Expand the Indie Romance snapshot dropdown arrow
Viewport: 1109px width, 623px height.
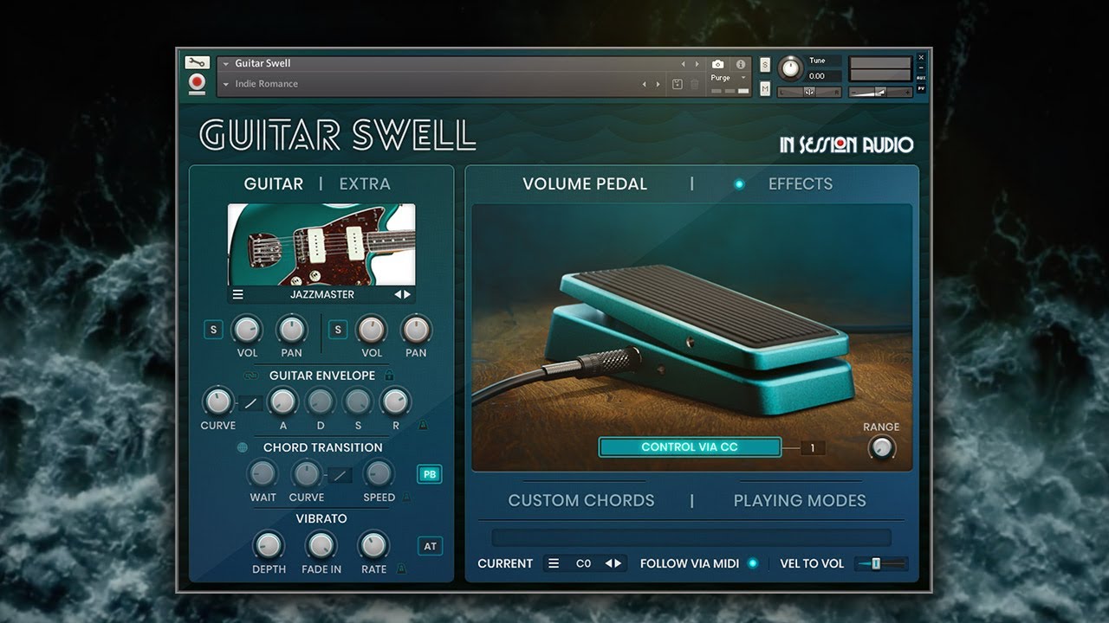226,84
